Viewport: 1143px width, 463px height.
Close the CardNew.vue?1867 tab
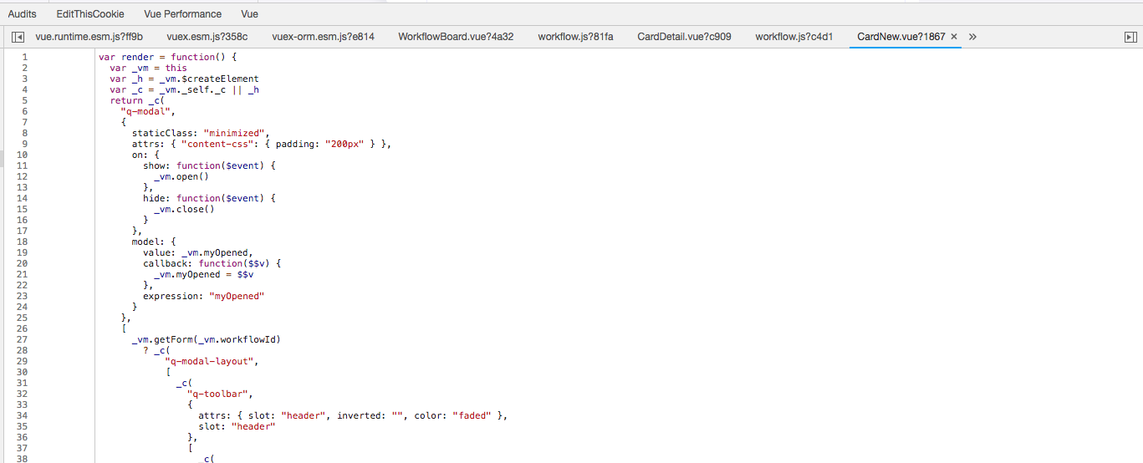click(x=954, y=37)
